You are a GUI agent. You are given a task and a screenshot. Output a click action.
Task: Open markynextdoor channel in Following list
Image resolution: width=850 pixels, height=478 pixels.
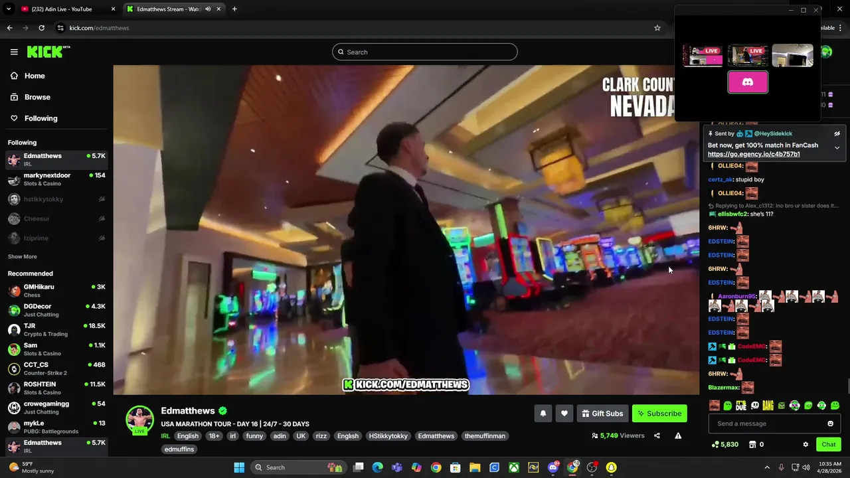56,179
